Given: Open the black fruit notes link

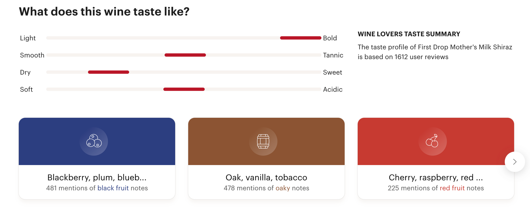Looking at the screenshot, I should coord(113,188).
